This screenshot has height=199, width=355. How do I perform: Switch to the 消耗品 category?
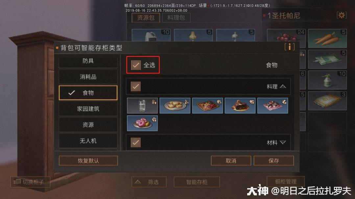tap(88, 77)
